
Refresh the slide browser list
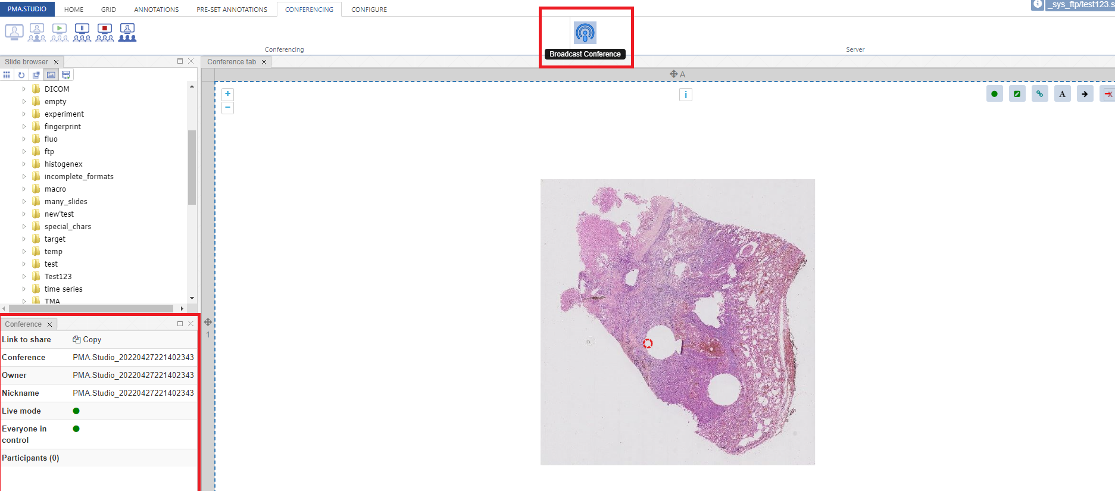[x=21, y=75]
